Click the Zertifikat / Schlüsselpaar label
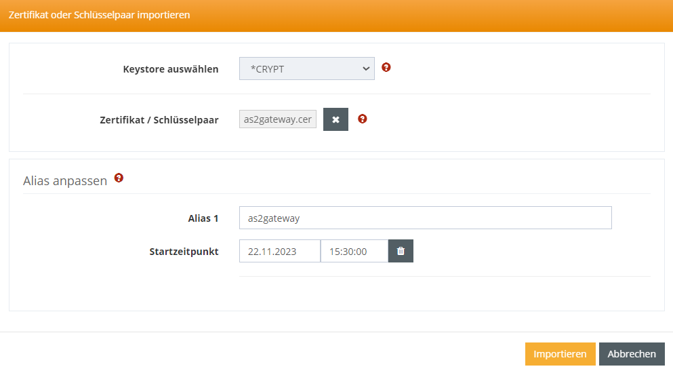Viewport: 673px width, 373px height. tap(159, 120)
